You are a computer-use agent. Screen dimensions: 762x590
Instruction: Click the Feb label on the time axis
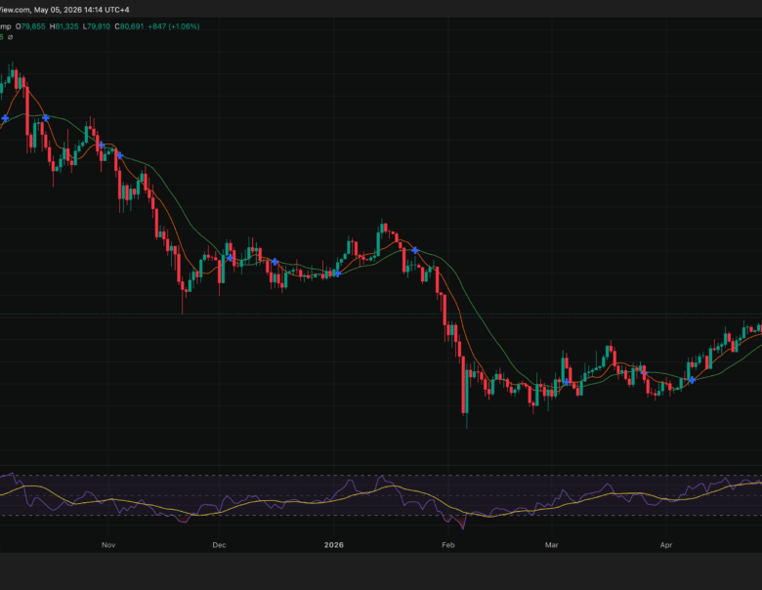tap(448, 545)
